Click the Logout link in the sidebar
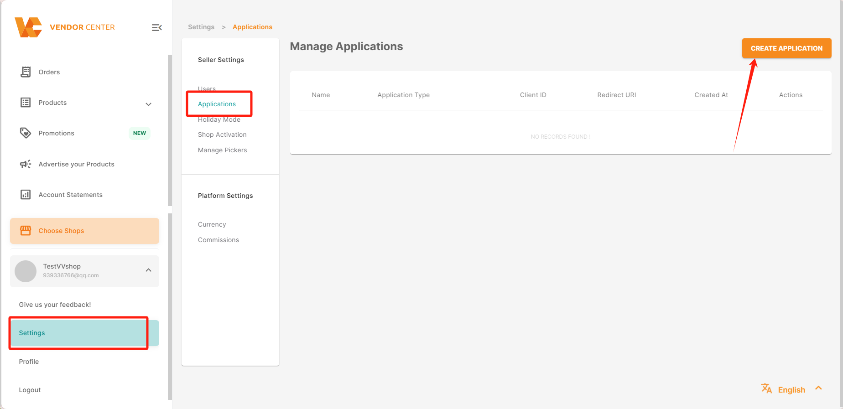The height and width of the screenshot is (409, 843). 30,390
